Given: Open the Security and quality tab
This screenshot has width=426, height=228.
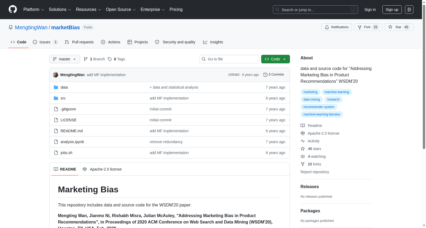Looking at the screenshot, I should [175, 42].
